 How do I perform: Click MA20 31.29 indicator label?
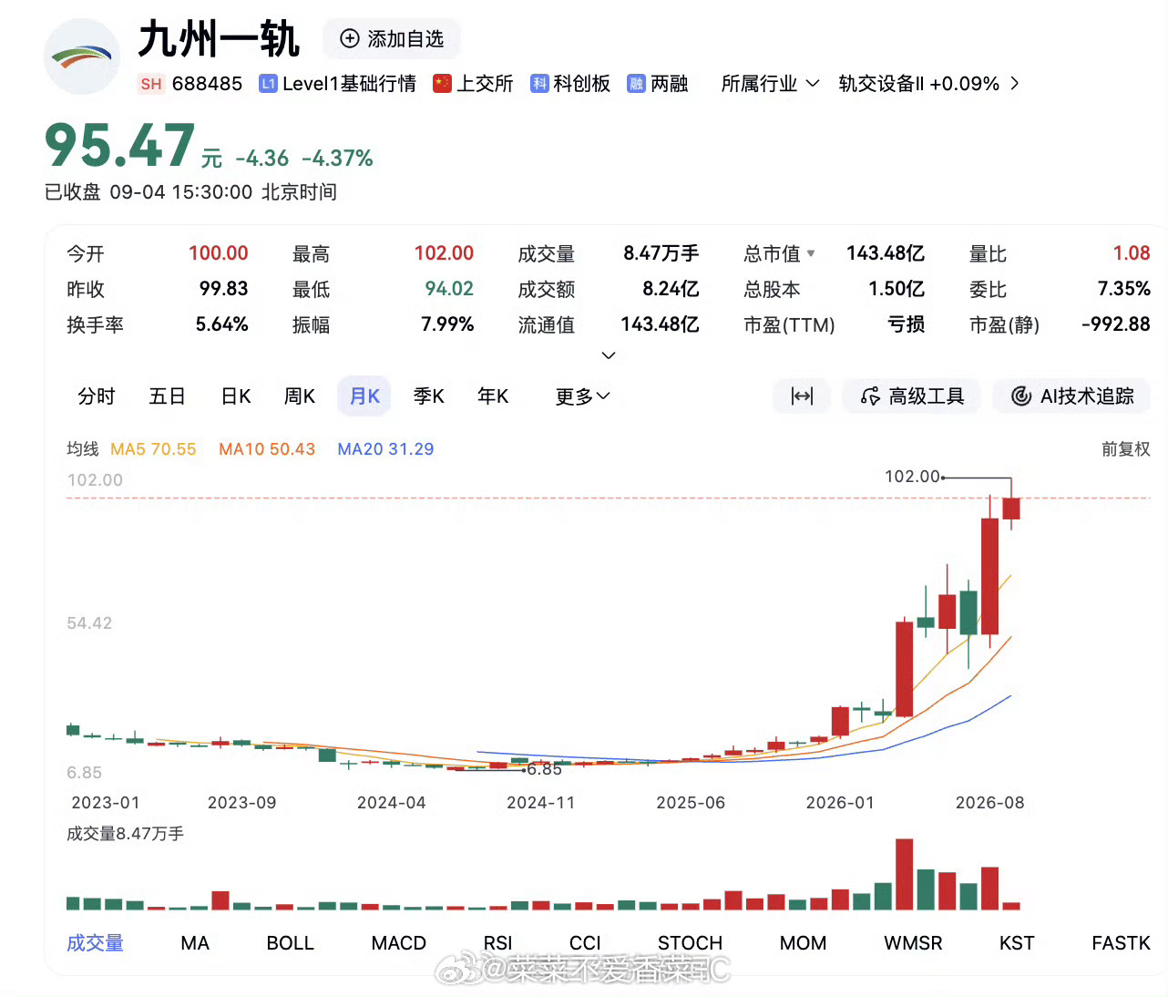pyautogui.click(x=385, y=449)
